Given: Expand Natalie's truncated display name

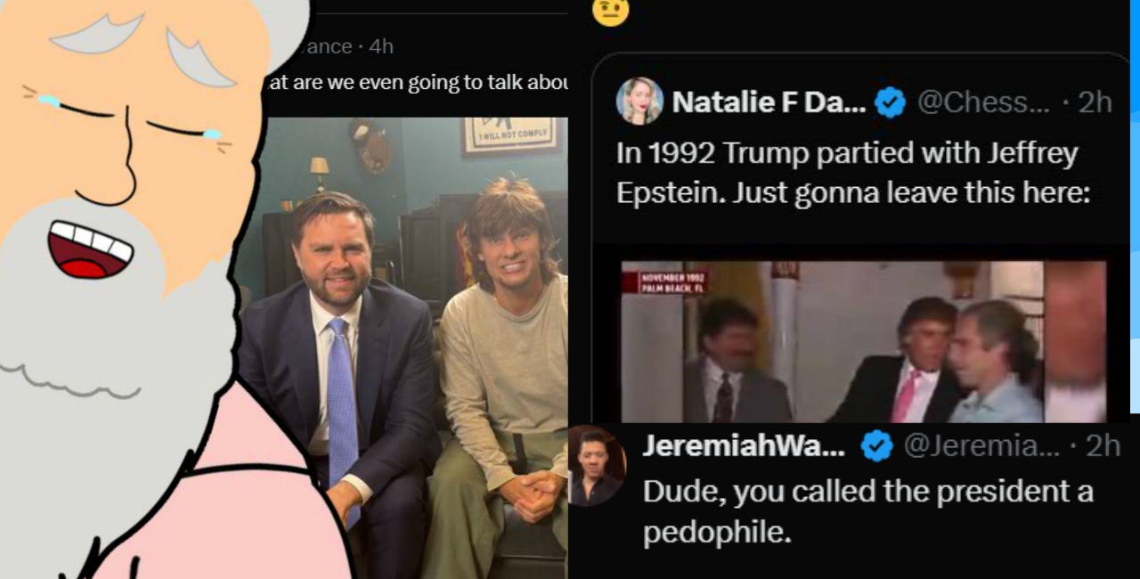Looking at the screenshot, I should pos(766,102).
